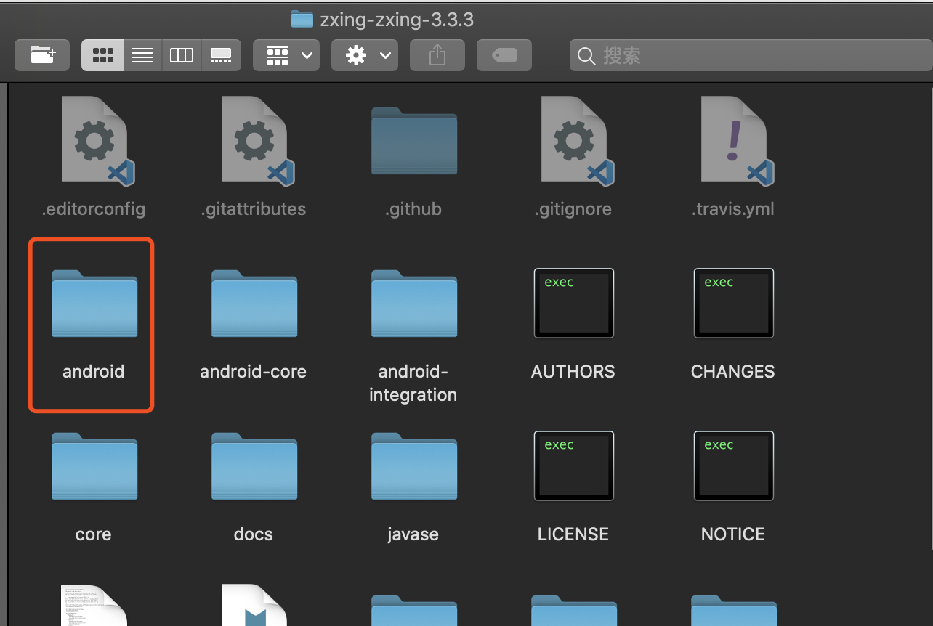Open the item arrangement dropdown

pyautogui.click(x=286, y=55)
